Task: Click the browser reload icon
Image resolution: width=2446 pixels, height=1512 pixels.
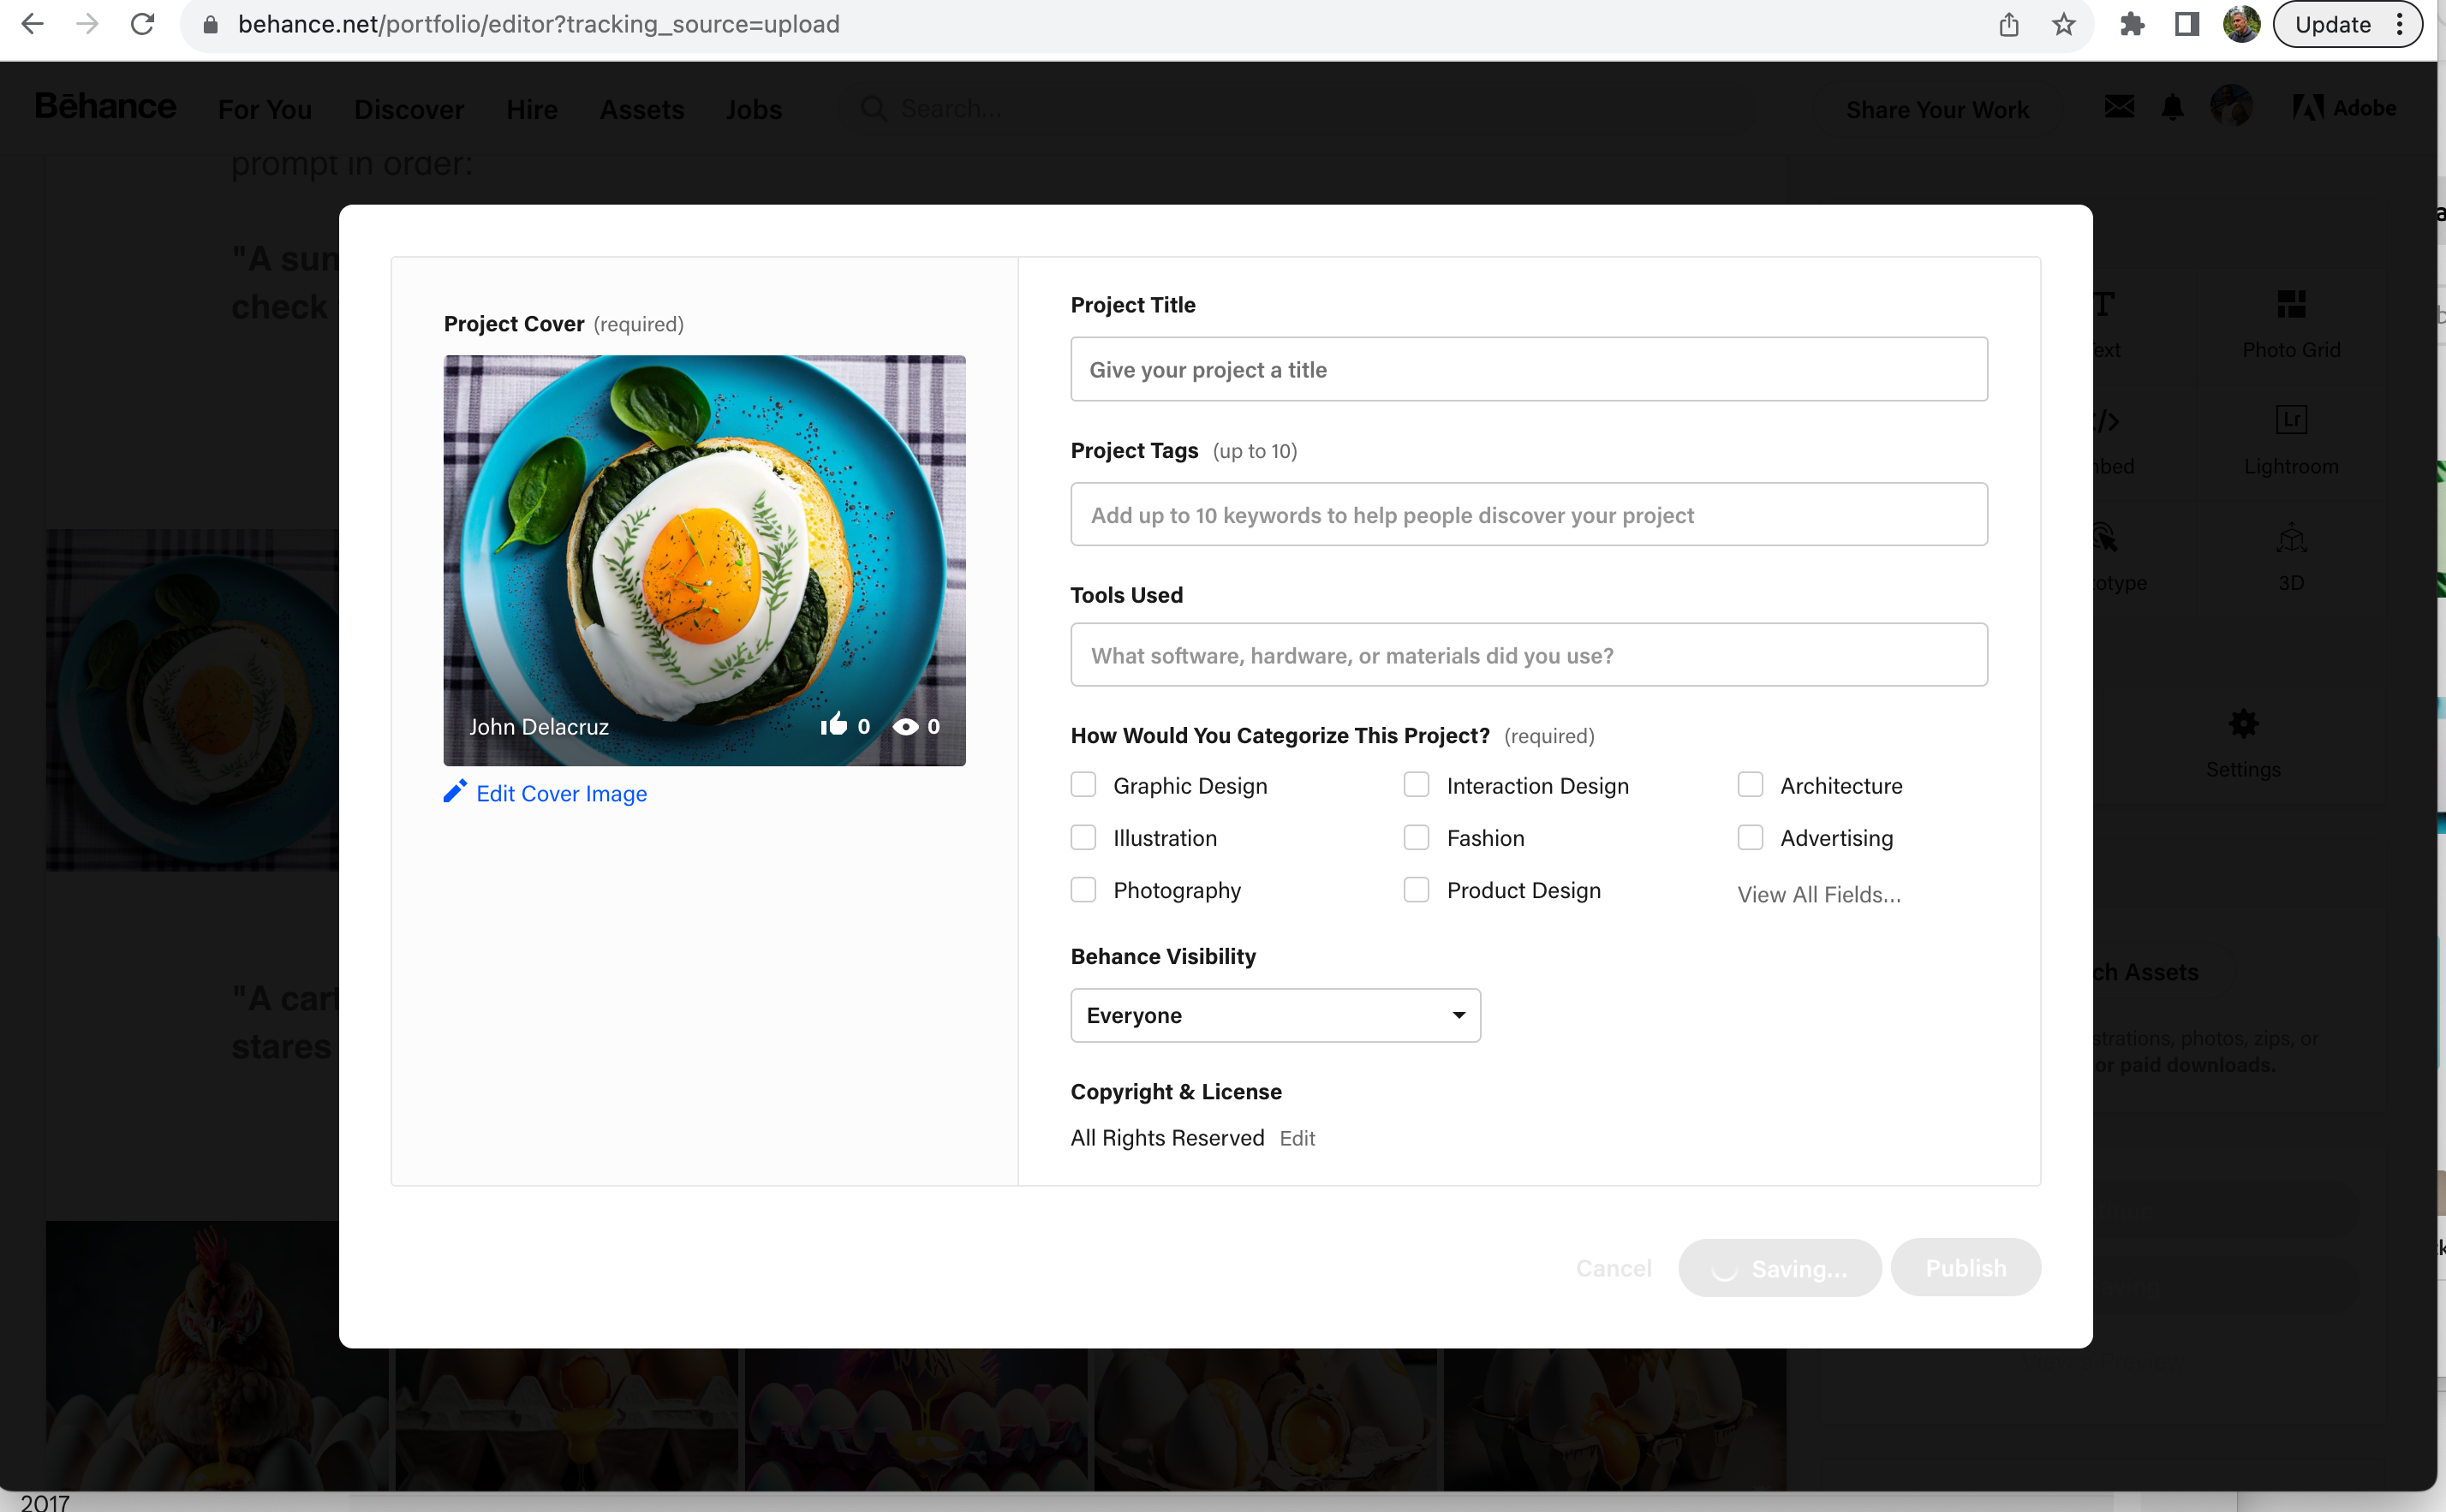Action: 143,24
